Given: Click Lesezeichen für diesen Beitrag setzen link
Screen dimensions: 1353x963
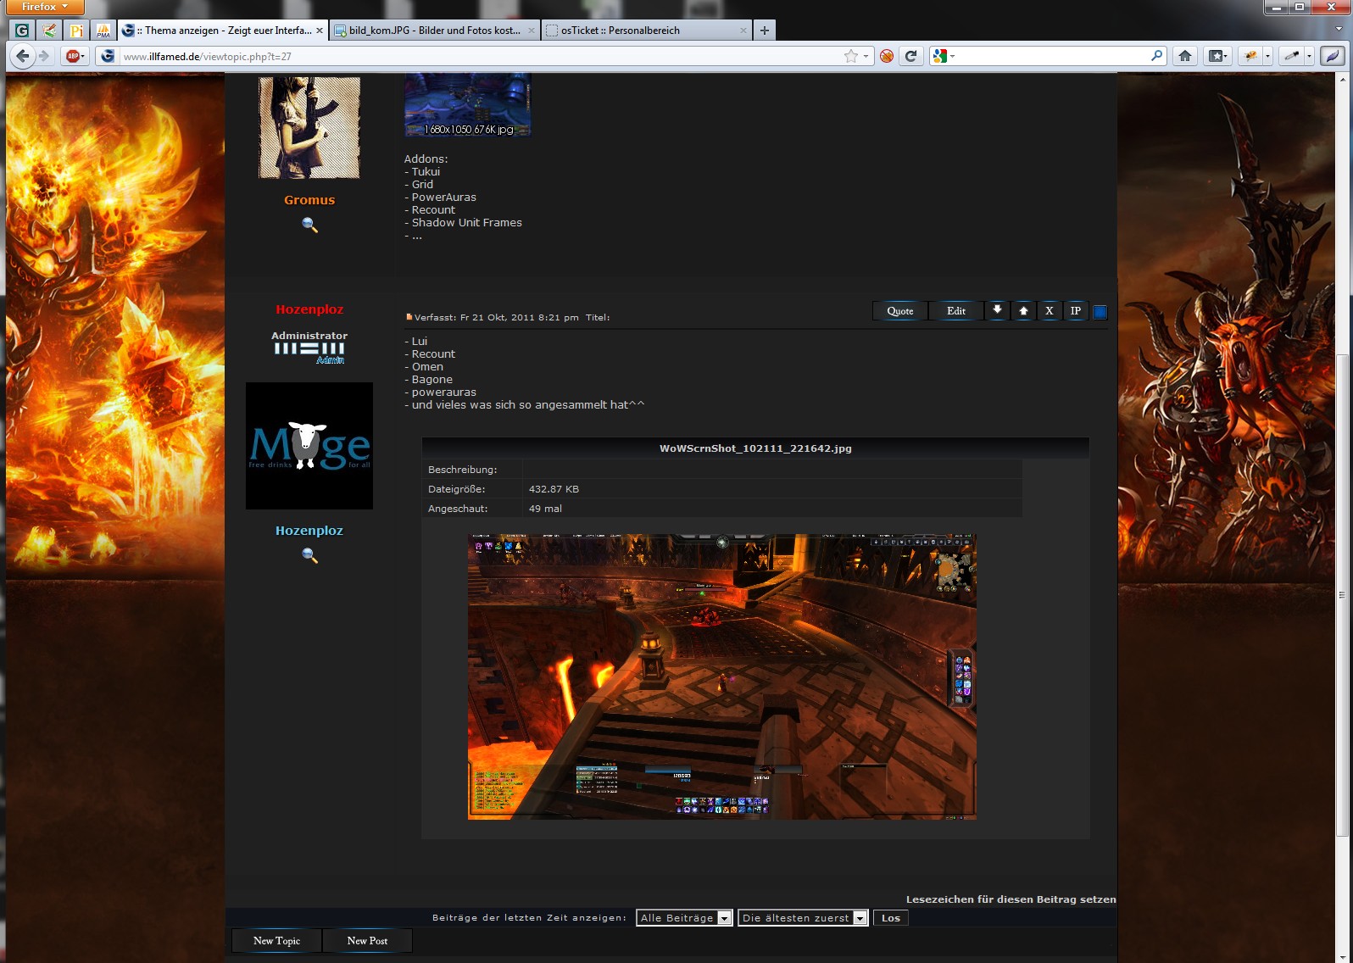Looking at the screenshot, I should 1011,899.
